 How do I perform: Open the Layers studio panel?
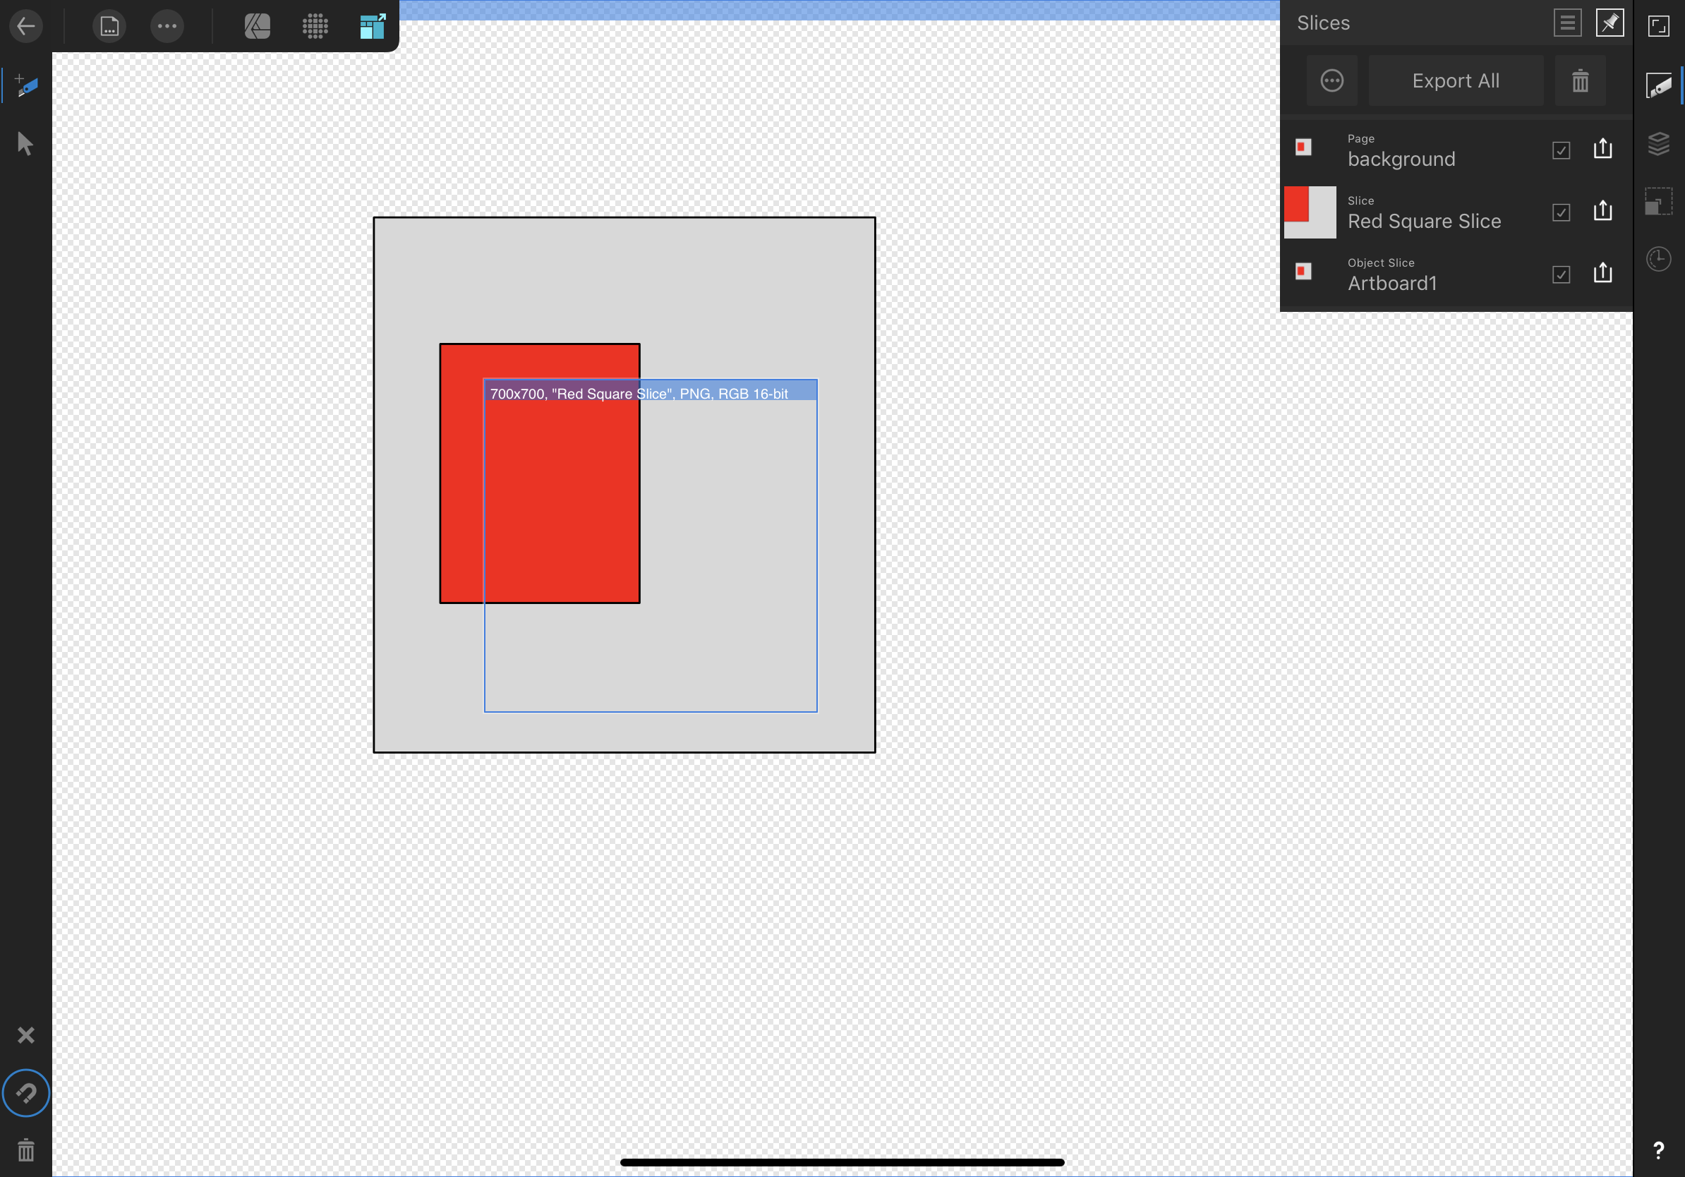click(x=1659, y=143)
